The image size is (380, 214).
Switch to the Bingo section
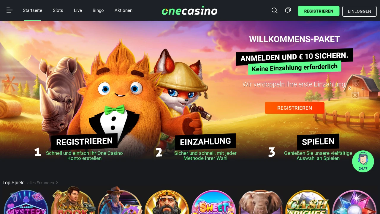point(98,10)
